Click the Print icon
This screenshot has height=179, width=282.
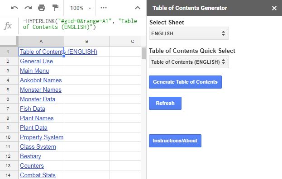42,8
